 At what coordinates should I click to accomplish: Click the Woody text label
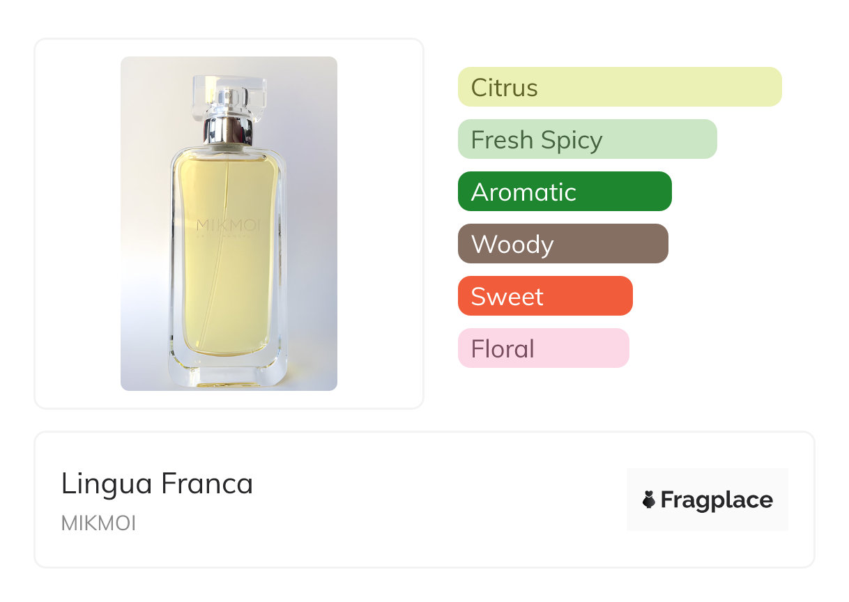pyautogui.click(x=512, y=245)
